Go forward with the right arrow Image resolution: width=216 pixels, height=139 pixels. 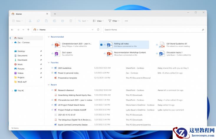click(18, 30)
